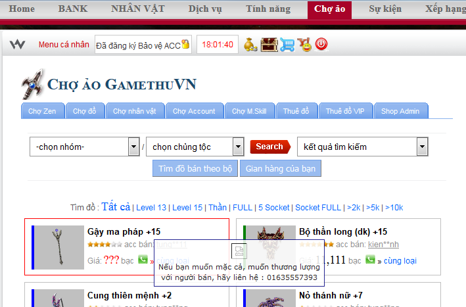
Task: Click green phone icon for Gậy ma pháp
Action: tap(143, 260)
